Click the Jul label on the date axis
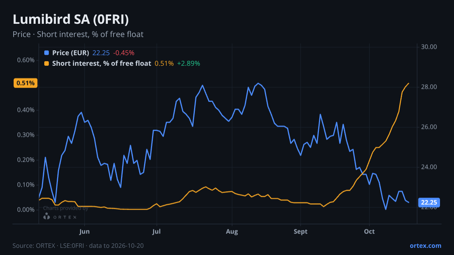This screenshot has width=454, height=255. click(156, 231)
